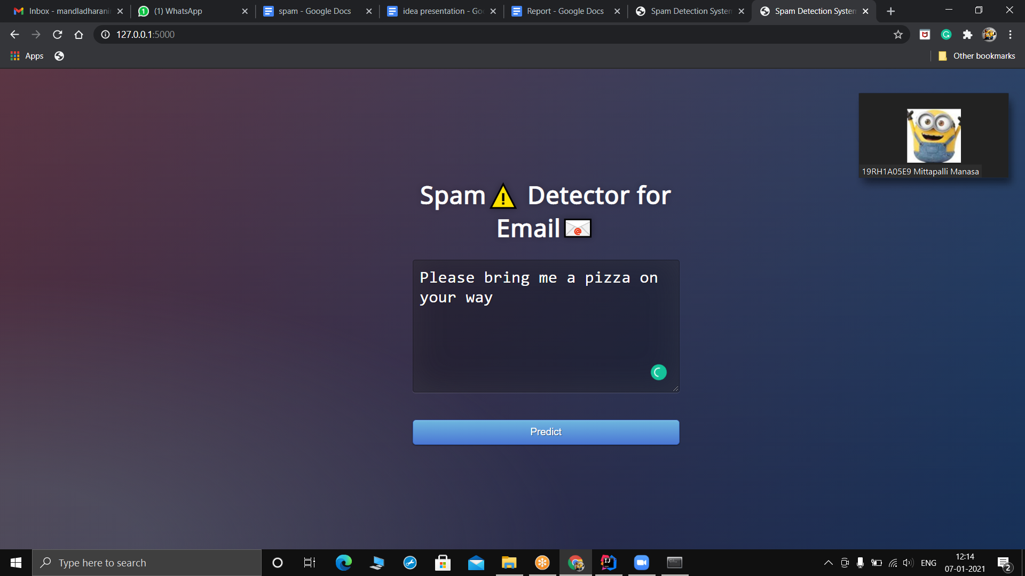Open Chrome's three-dot menu
Screen dimensions: 1025x576
1010,35
